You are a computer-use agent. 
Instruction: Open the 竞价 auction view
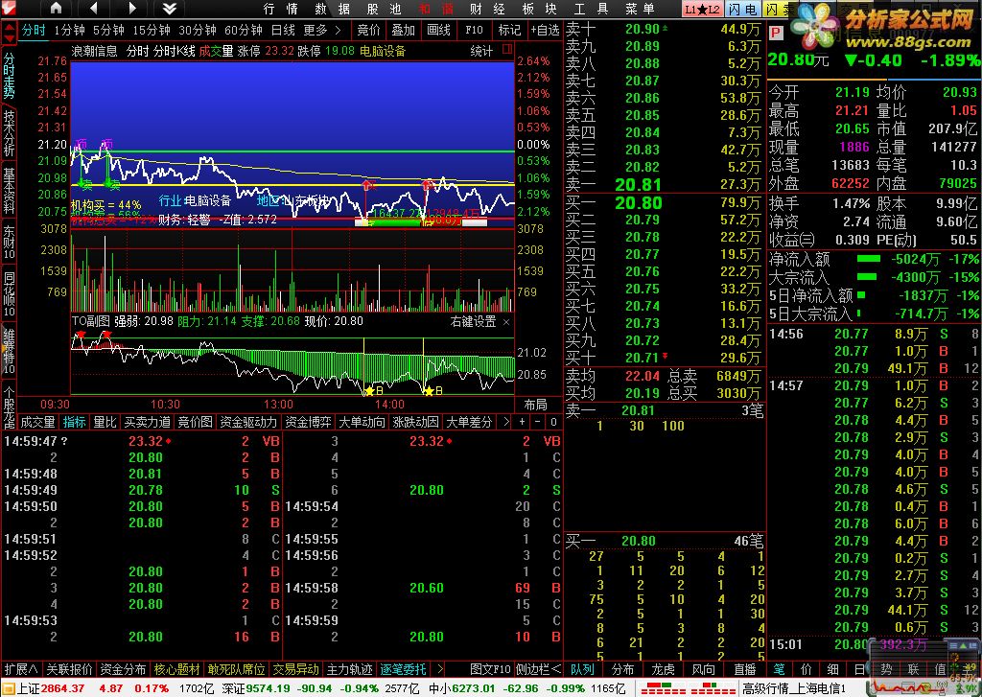pos(368,30)
